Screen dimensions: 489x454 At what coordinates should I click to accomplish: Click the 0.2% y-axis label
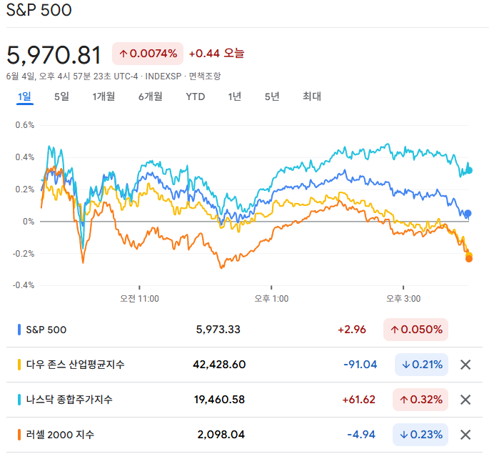25,189
